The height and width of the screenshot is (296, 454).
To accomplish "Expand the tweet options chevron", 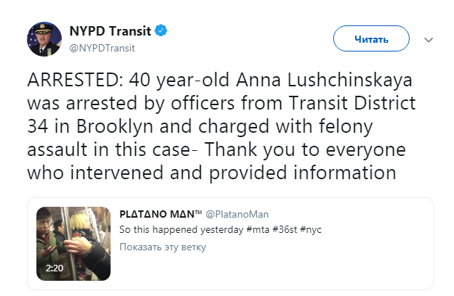I will (429, 40).
